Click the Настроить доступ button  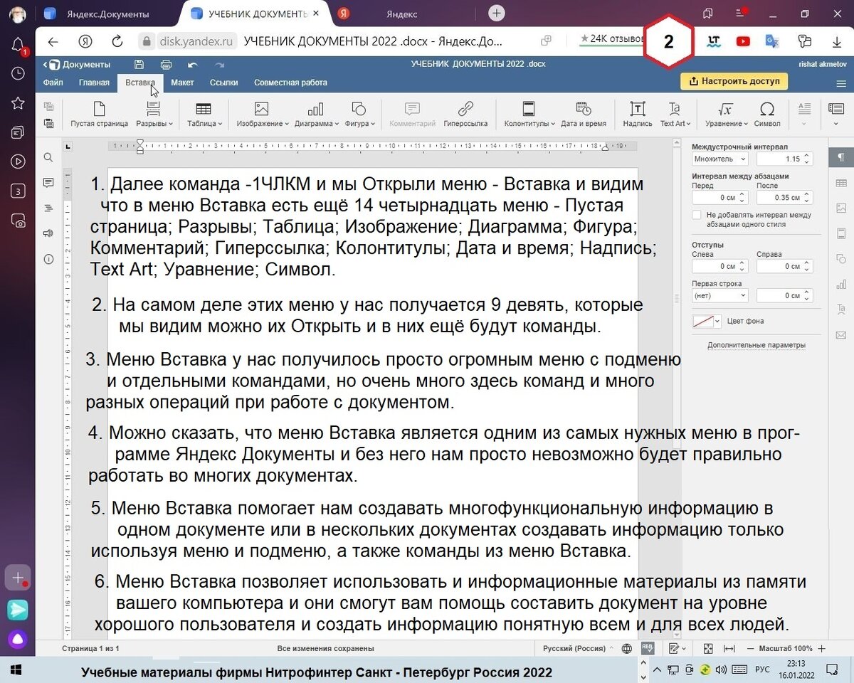coord(734,81)
